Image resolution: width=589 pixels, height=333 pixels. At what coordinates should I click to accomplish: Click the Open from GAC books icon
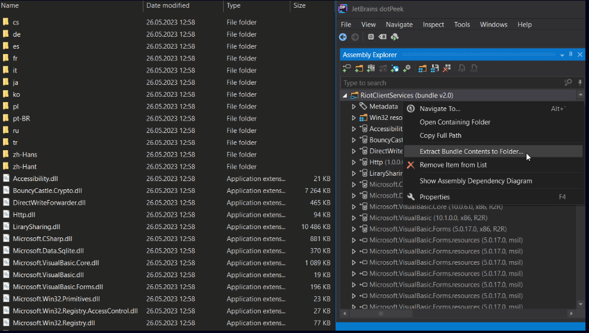[371, 68]
